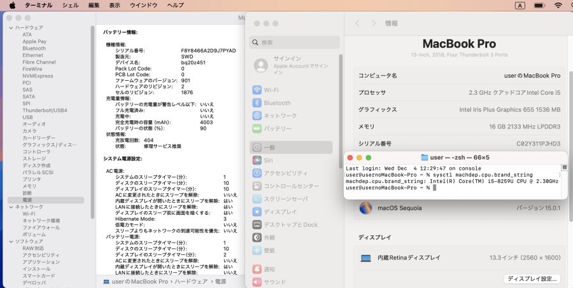Screen dimensions: 573x288
Task: Open 外観 settings icon
Action: [x=257, y=238]
